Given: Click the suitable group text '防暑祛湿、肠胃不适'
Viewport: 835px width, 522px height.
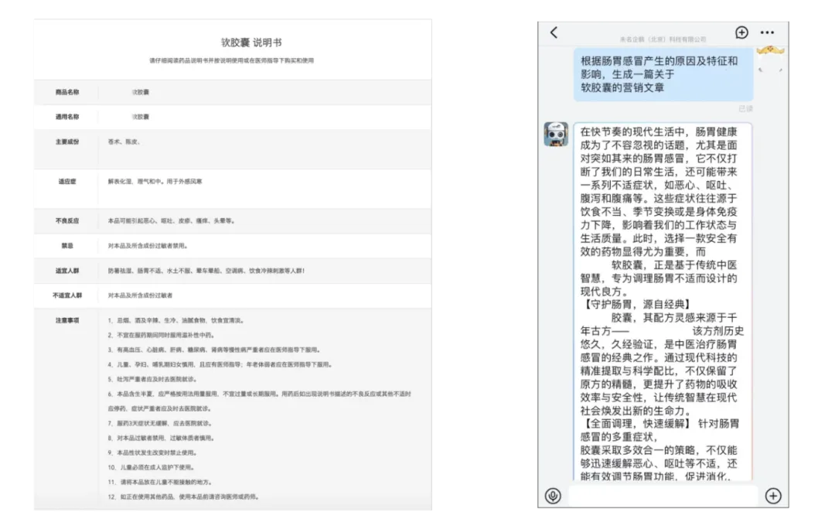Looking at the screenshot, I should (135, 271).
